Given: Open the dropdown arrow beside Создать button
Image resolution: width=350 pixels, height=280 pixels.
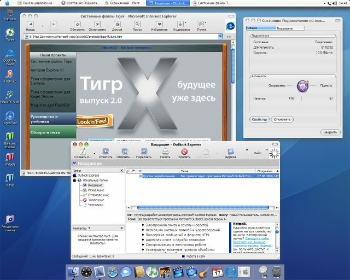Looking at the screenshot, I should click(x=95, y=153).
